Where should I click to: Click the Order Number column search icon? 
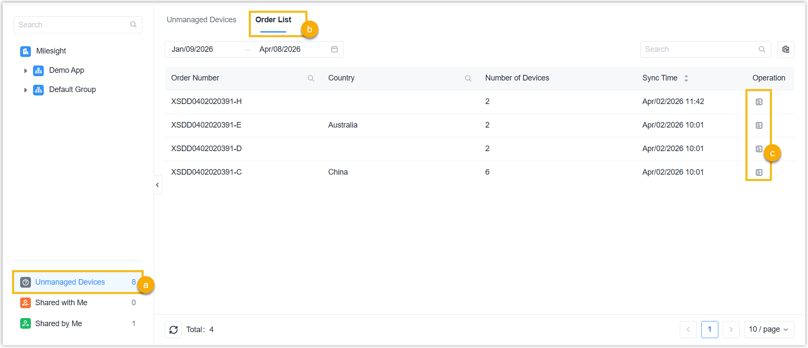(311, 78)
